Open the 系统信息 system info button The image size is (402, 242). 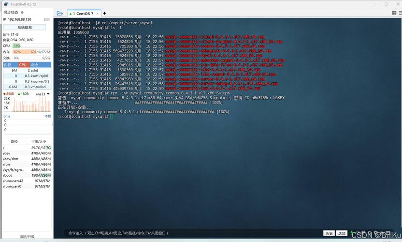click(x=25, y=28)
